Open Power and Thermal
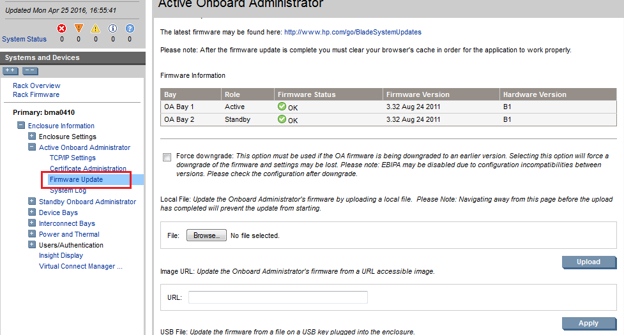The width and height of the screenshot is (624, 335). [69, 234]
